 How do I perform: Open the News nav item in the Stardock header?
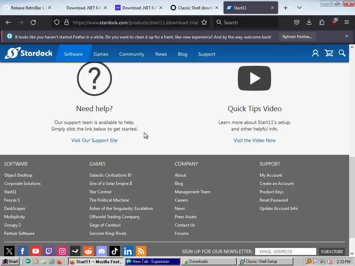click(x=161, y=54)
